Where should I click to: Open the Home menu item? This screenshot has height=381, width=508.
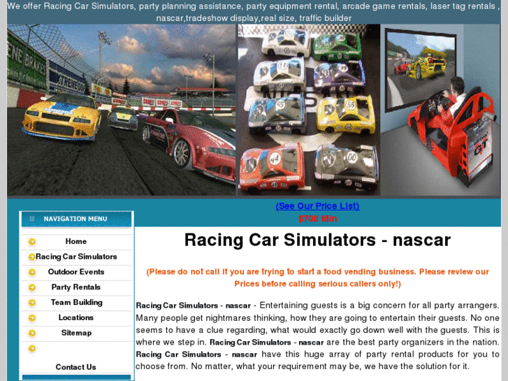75,241
